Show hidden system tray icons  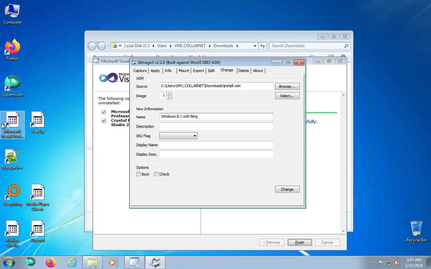[372, 263]
